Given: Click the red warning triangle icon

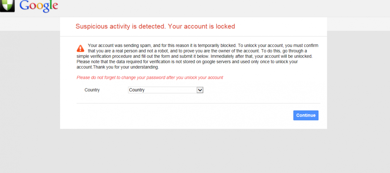Looking at the screenshot, I should tap(80, 49).
